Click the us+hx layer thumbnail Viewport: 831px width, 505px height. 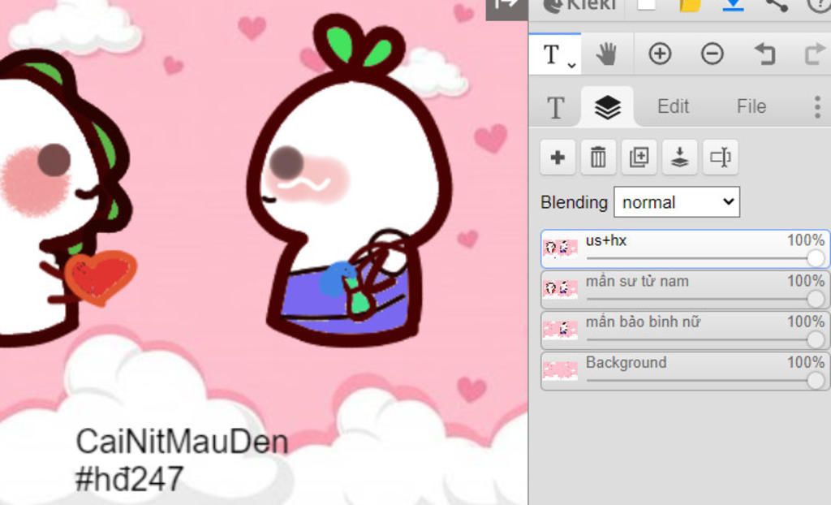click(x=560, y=248)
